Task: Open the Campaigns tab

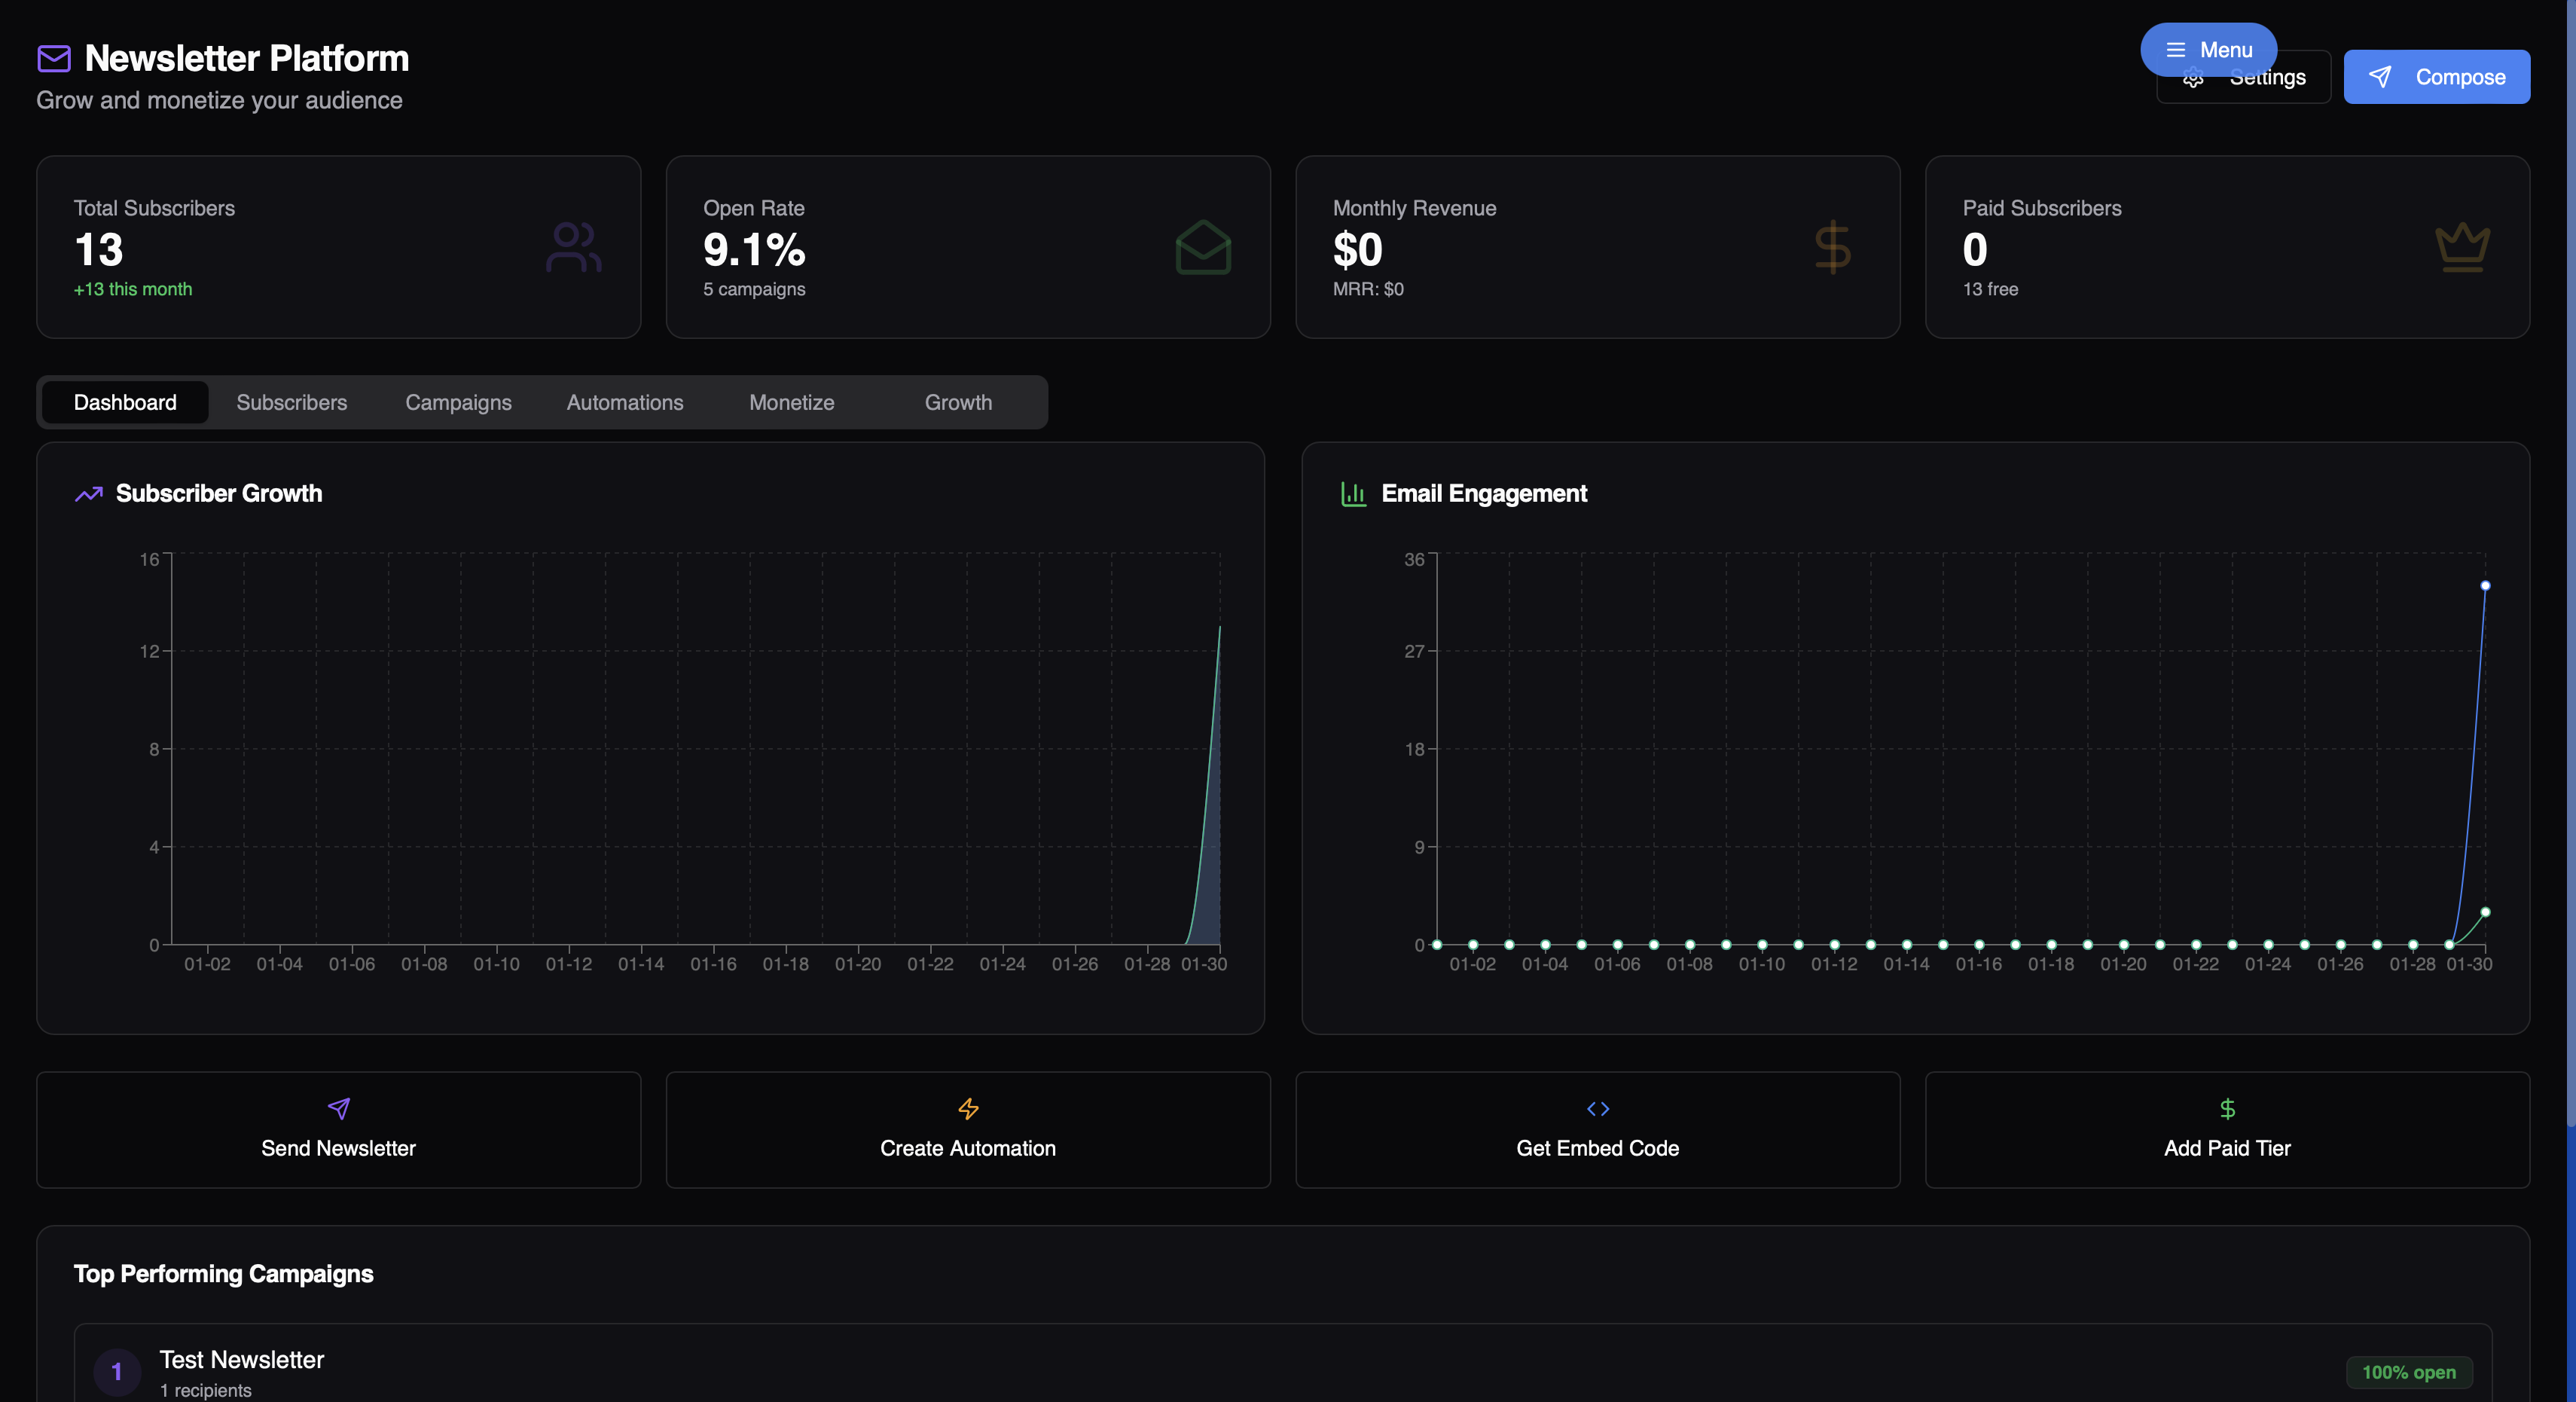Action: [458, 403]
